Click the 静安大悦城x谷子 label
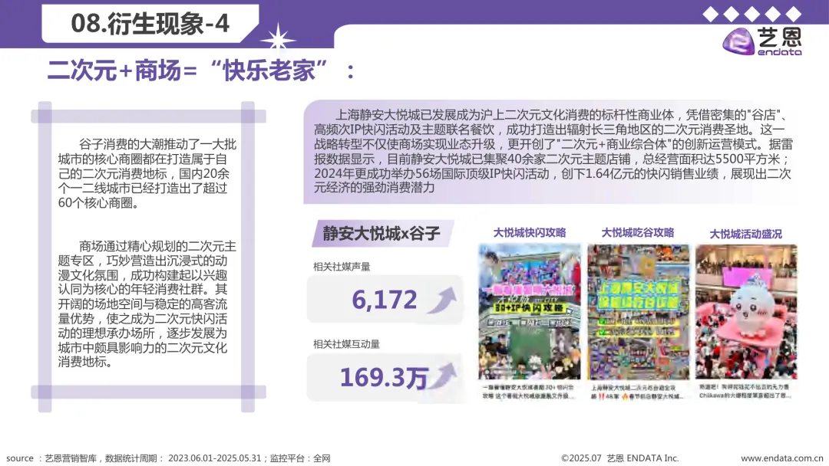829x466 pixels. click(x=381, y=233)
